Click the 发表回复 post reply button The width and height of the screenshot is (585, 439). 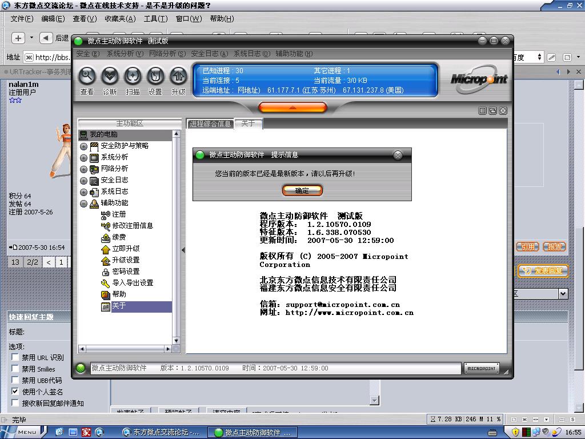(x=543, y=271)
